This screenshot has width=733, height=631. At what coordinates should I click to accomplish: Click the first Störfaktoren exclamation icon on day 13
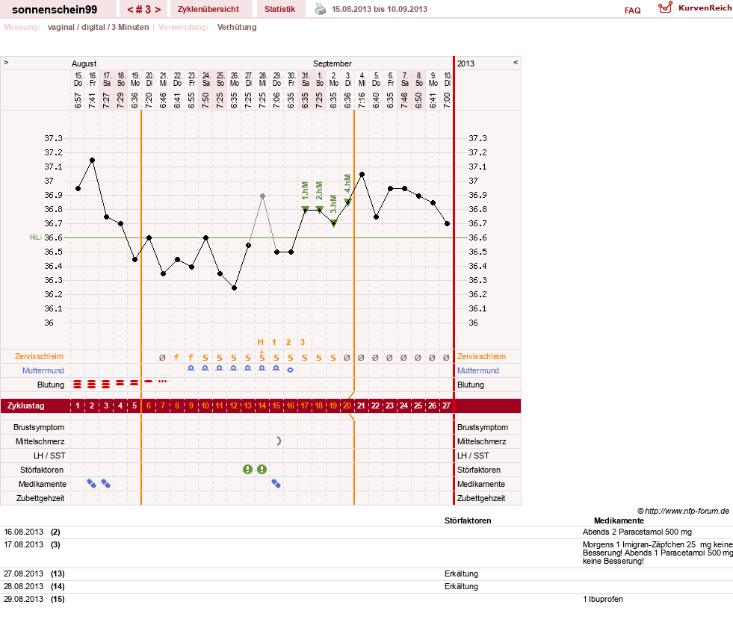click(248, 470)
